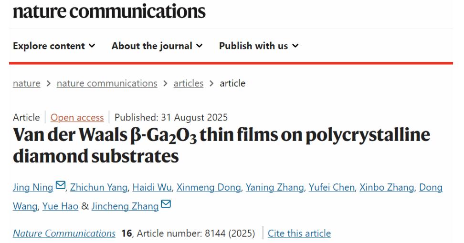Open the italic Nature Communications journal link
This screenshot has height=243, width=464.
click(64, 233)
